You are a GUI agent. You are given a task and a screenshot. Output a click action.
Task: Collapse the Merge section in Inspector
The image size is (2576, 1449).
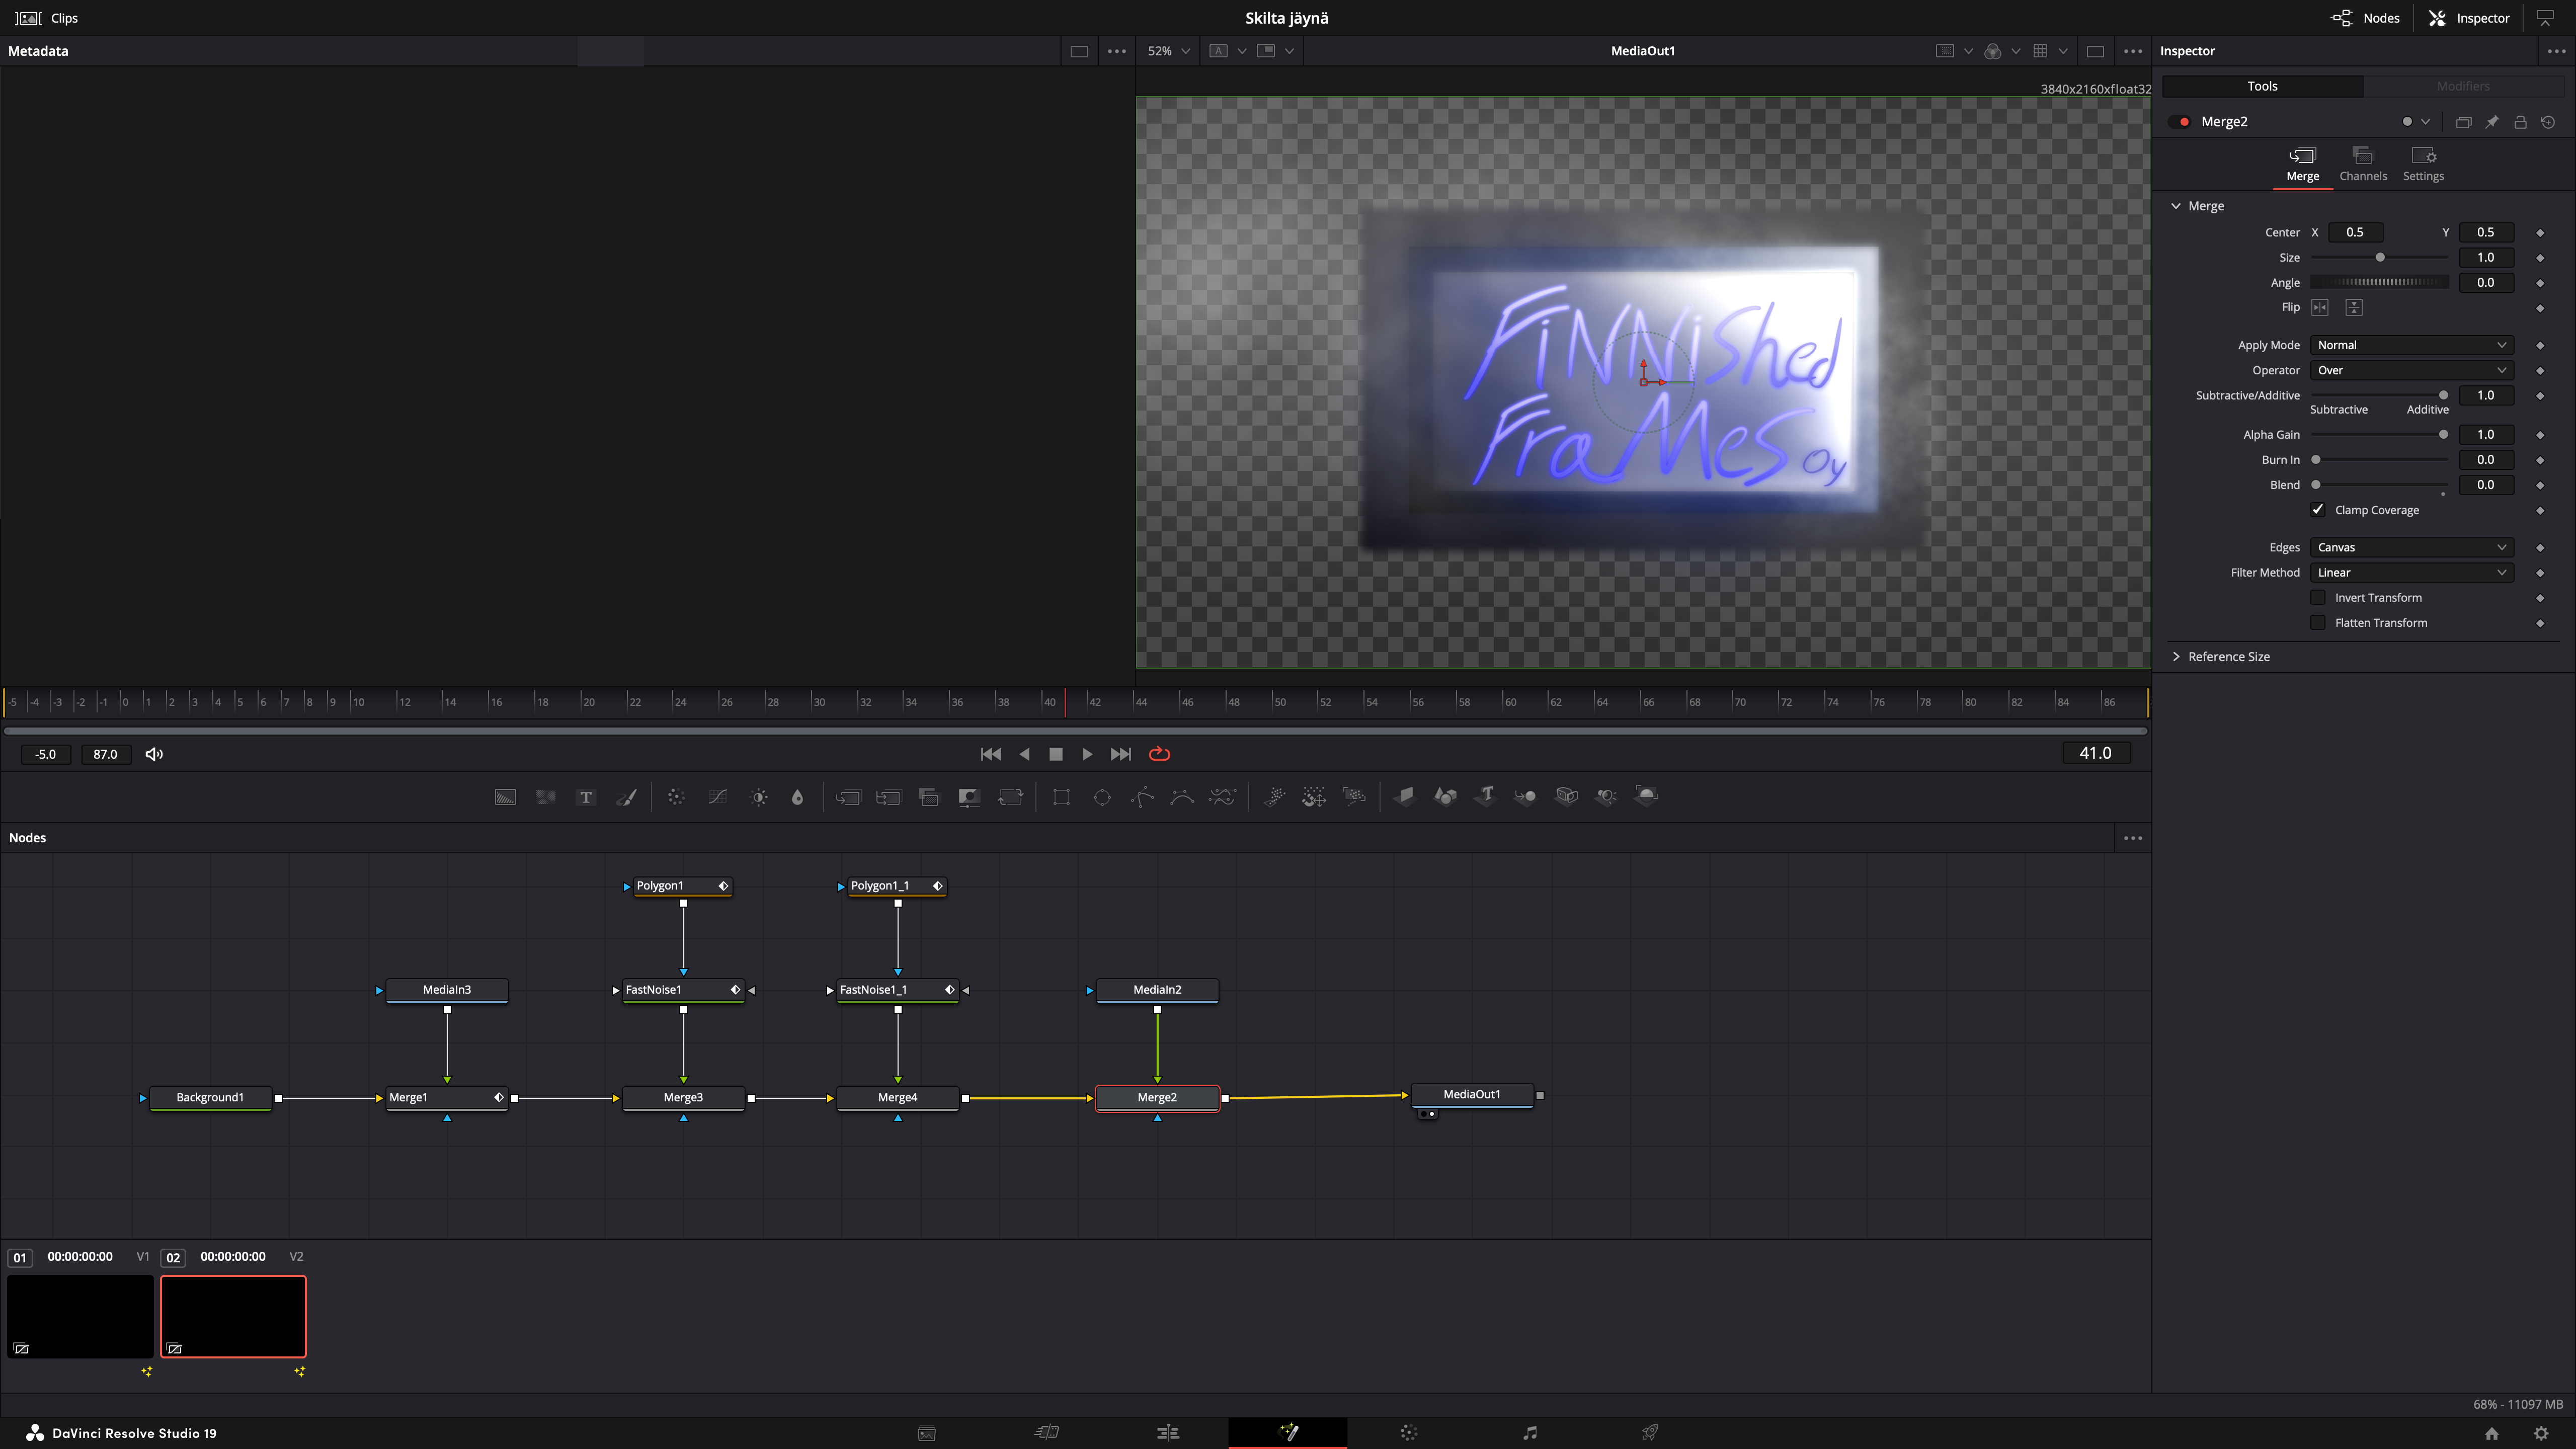coord(2176,206)
